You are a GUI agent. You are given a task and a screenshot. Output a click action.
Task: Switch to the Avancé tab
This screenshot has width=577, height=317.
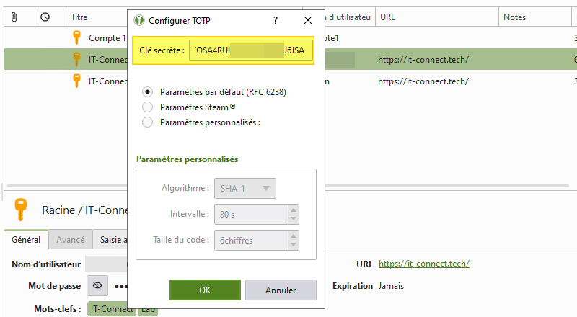[x=70, y=240]
